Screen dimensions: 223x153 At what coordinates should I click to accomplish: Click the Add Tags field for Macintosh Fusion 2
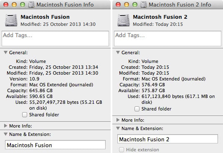(167, 38)
